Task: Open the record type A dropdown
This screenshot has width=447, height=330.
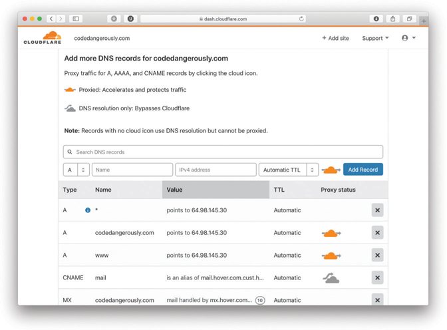Action: [76, 170]
